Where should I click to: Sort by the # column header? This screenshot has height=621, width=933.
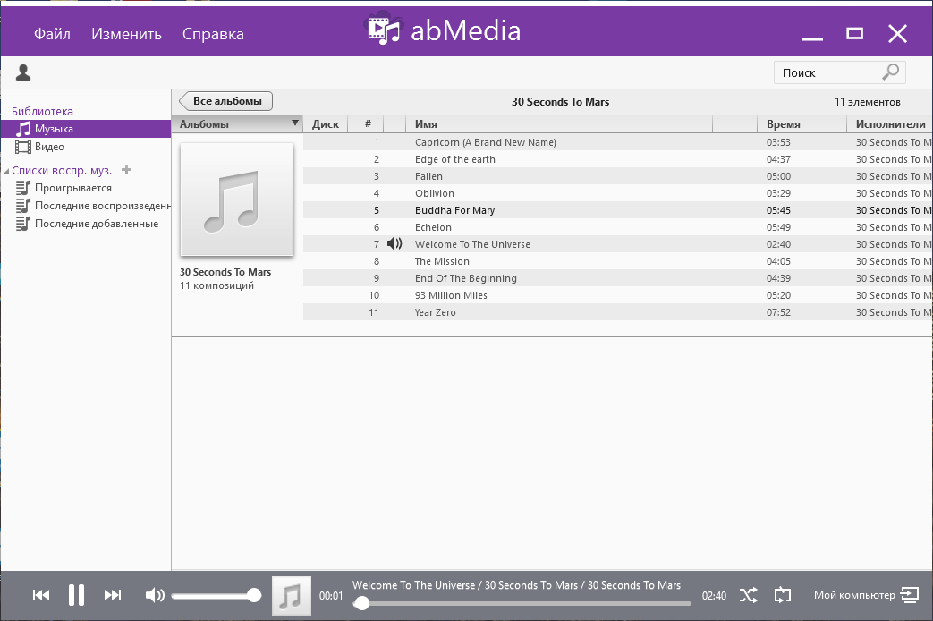point(368,123)
